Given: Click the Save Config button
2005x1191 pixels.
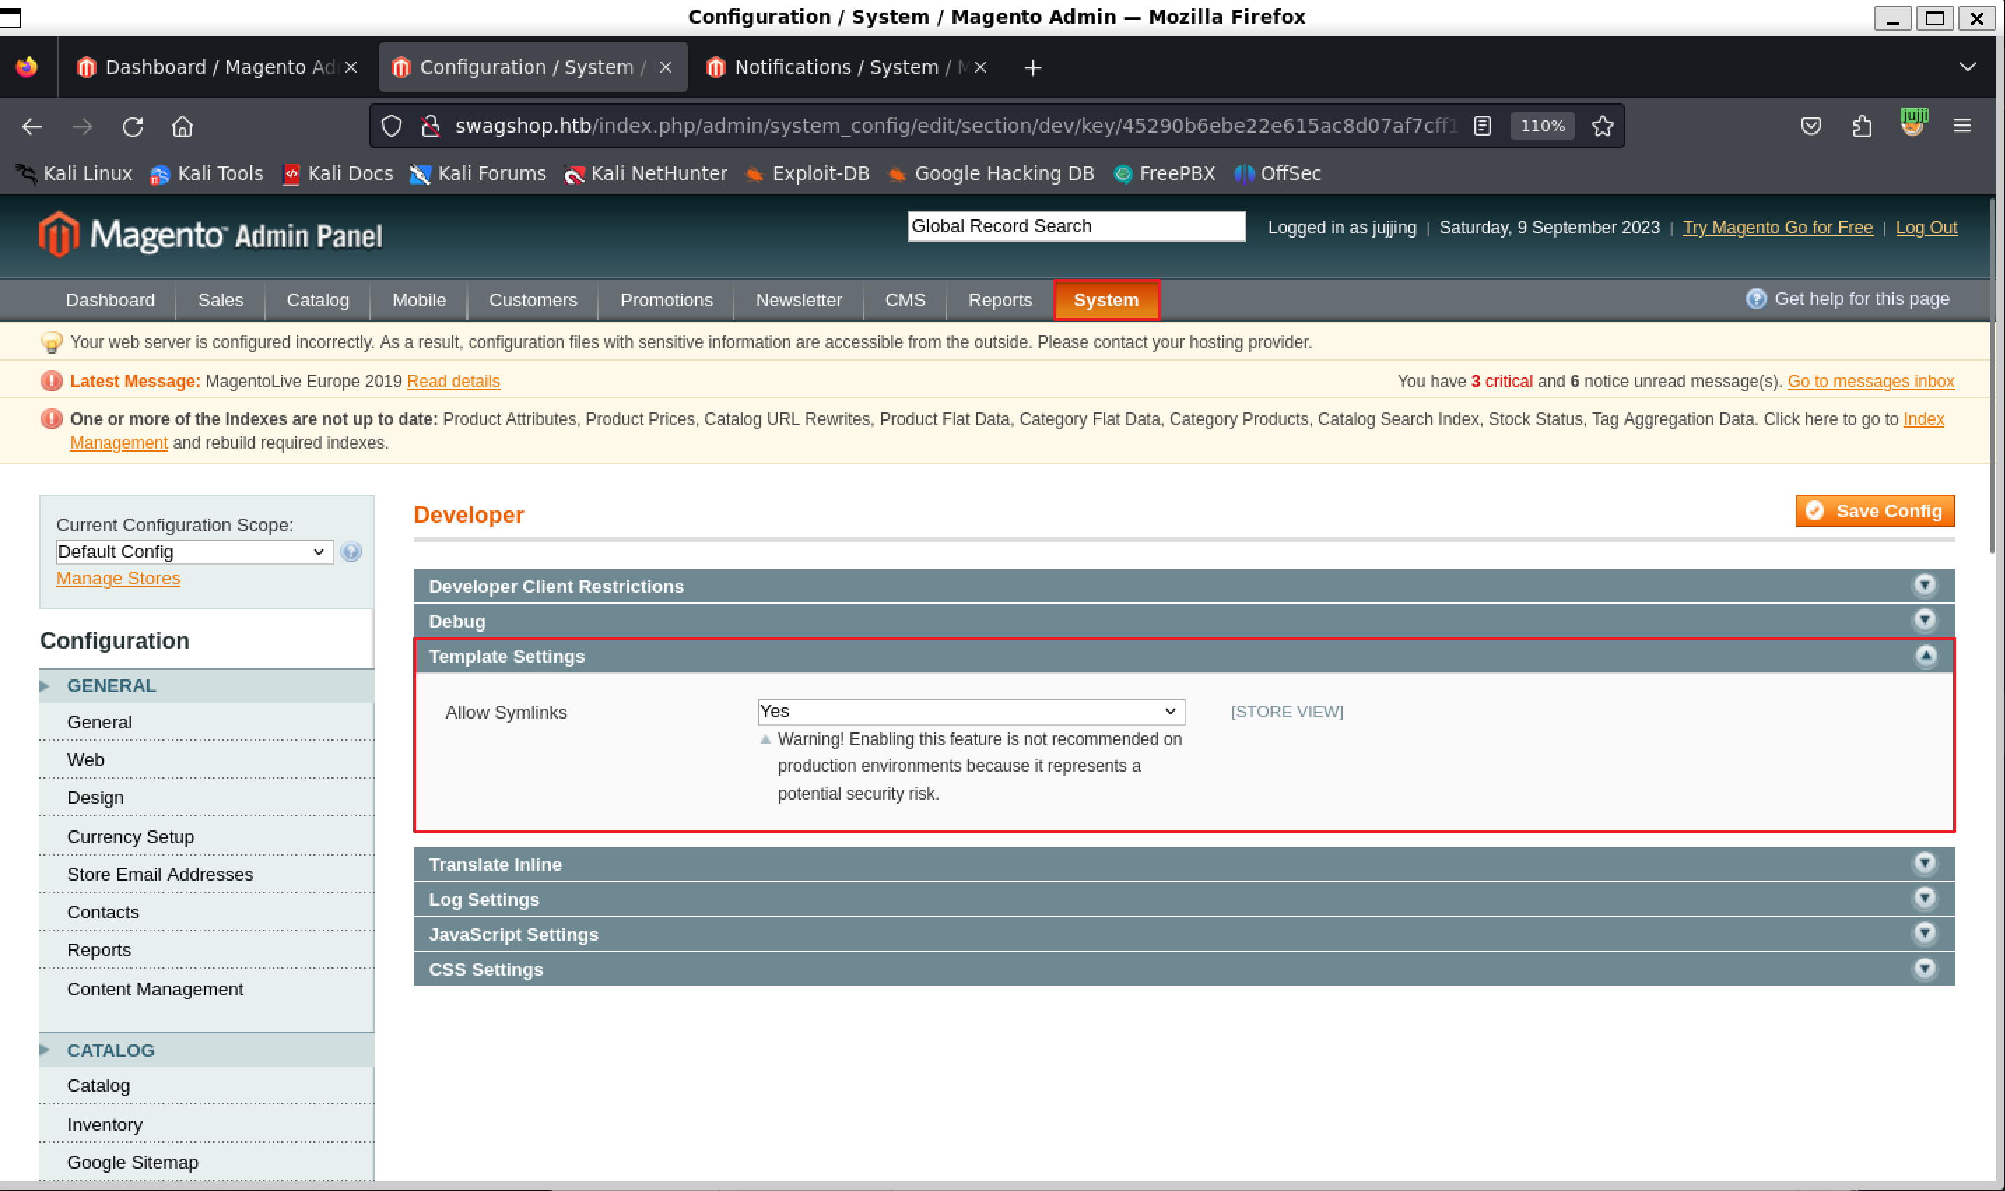Looking at the screenshot, I should point(1874,510).
